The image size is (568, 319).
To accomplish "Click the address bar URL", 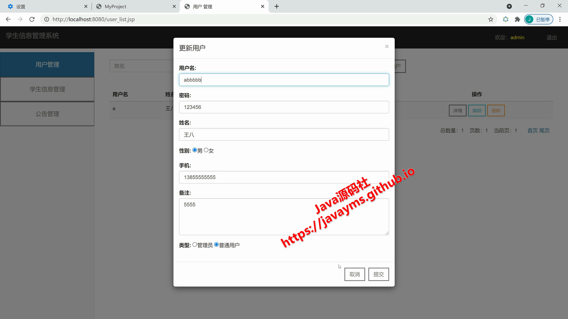I will 93,19.
